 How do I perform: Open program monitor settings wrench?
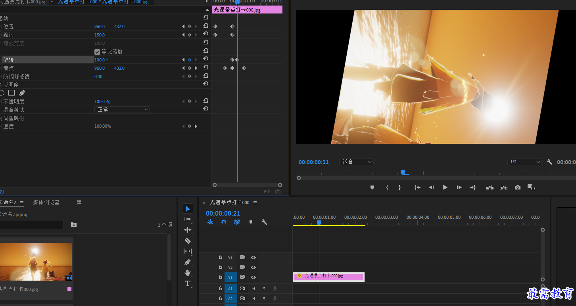tap(549, 162)
